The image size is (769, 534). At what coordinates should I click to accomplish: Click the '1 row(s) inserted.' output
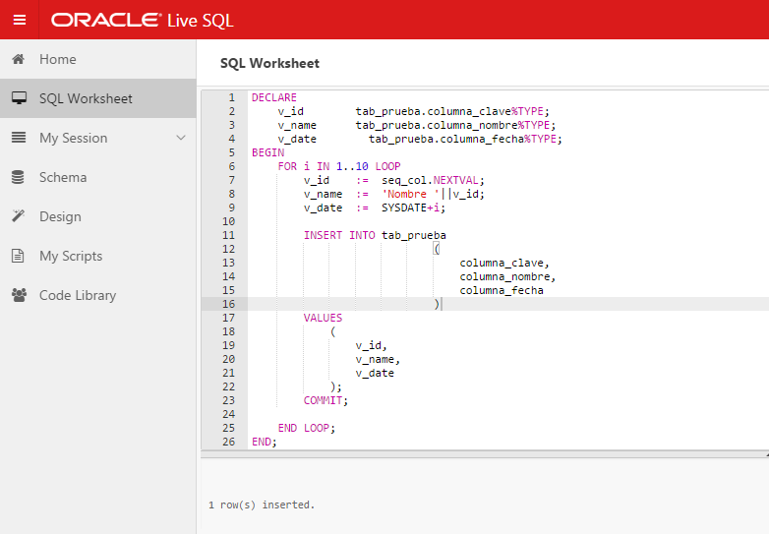pos(262,504)
